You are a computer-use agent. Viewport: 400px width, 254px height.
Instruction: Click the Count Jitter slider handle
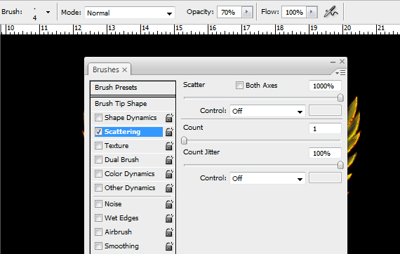[x=340, y=165]
